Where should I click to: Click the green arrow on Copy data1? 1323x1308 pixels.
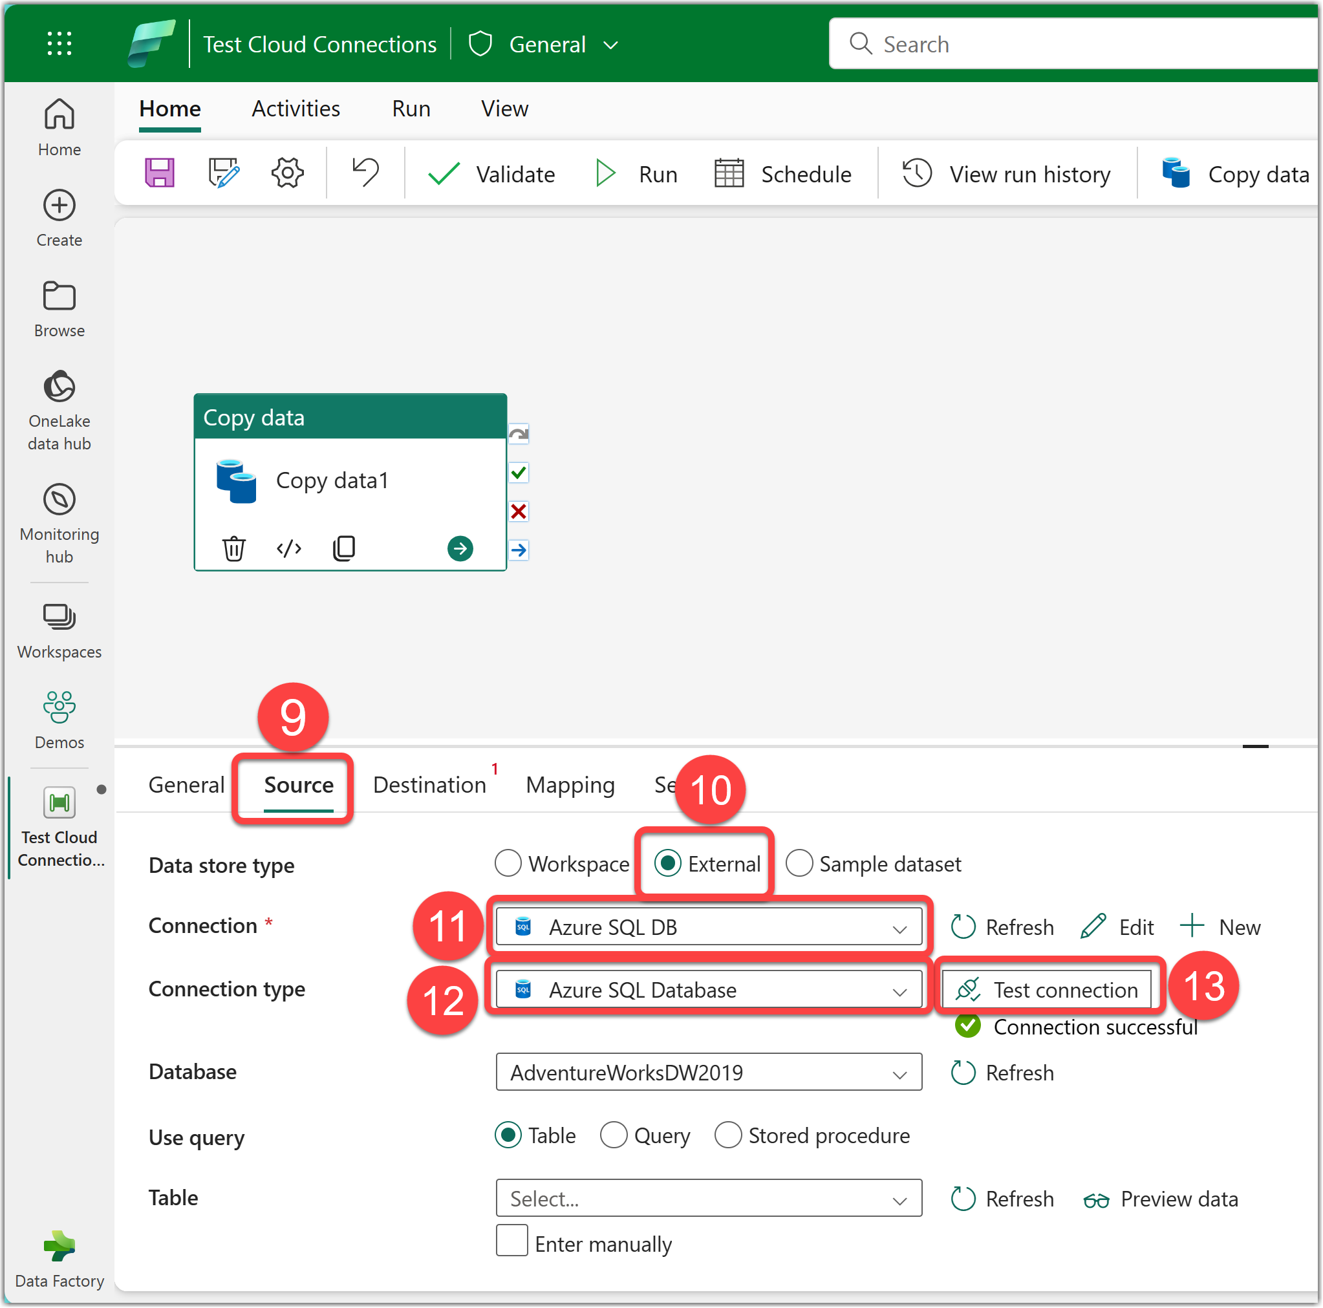[460, 548]
